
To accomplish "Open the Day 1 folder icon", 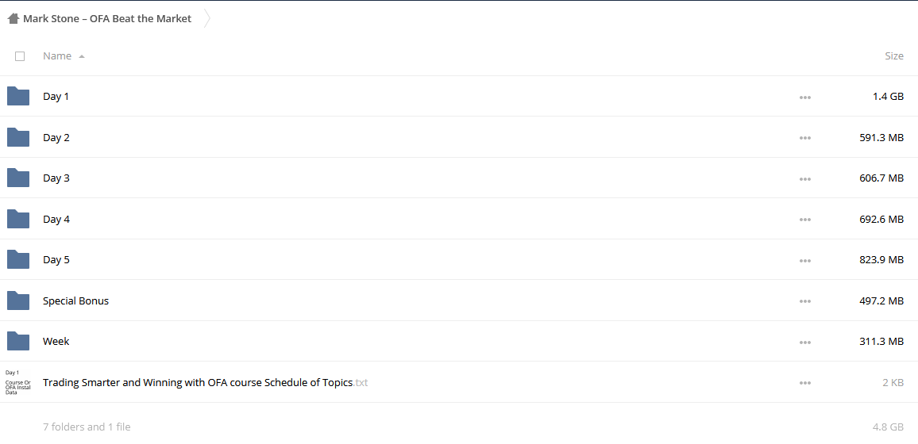I will point(18,96).
